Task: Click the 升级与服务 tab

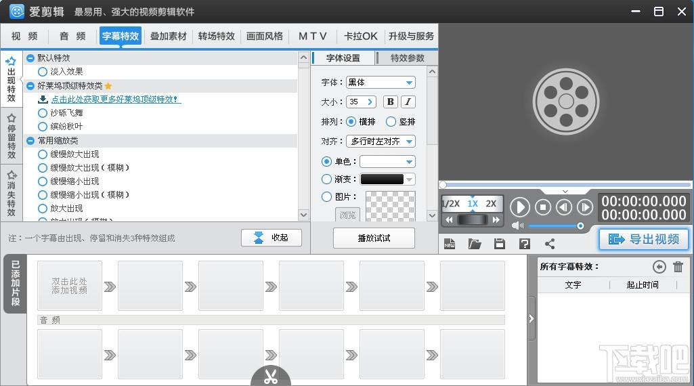Action: click(411, 37)
